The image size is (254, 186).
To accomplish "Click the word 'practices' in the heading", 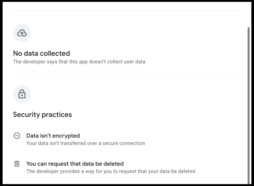I will click(x=58, y=115).
